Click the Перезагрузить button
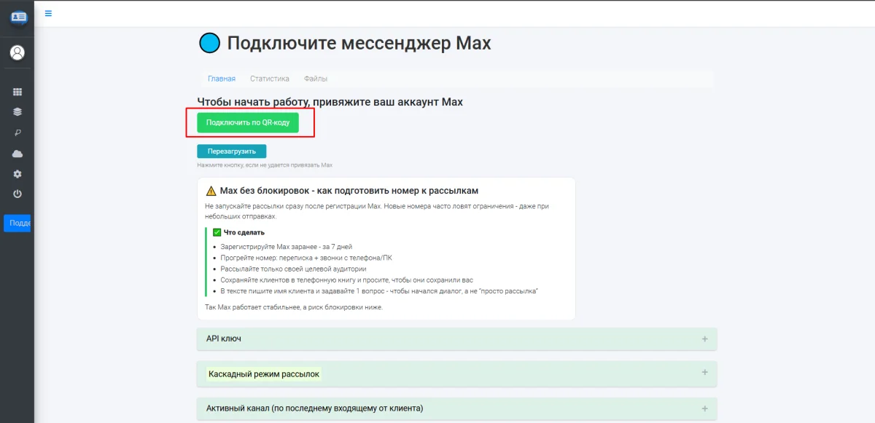875x423 pixels. 232,151
